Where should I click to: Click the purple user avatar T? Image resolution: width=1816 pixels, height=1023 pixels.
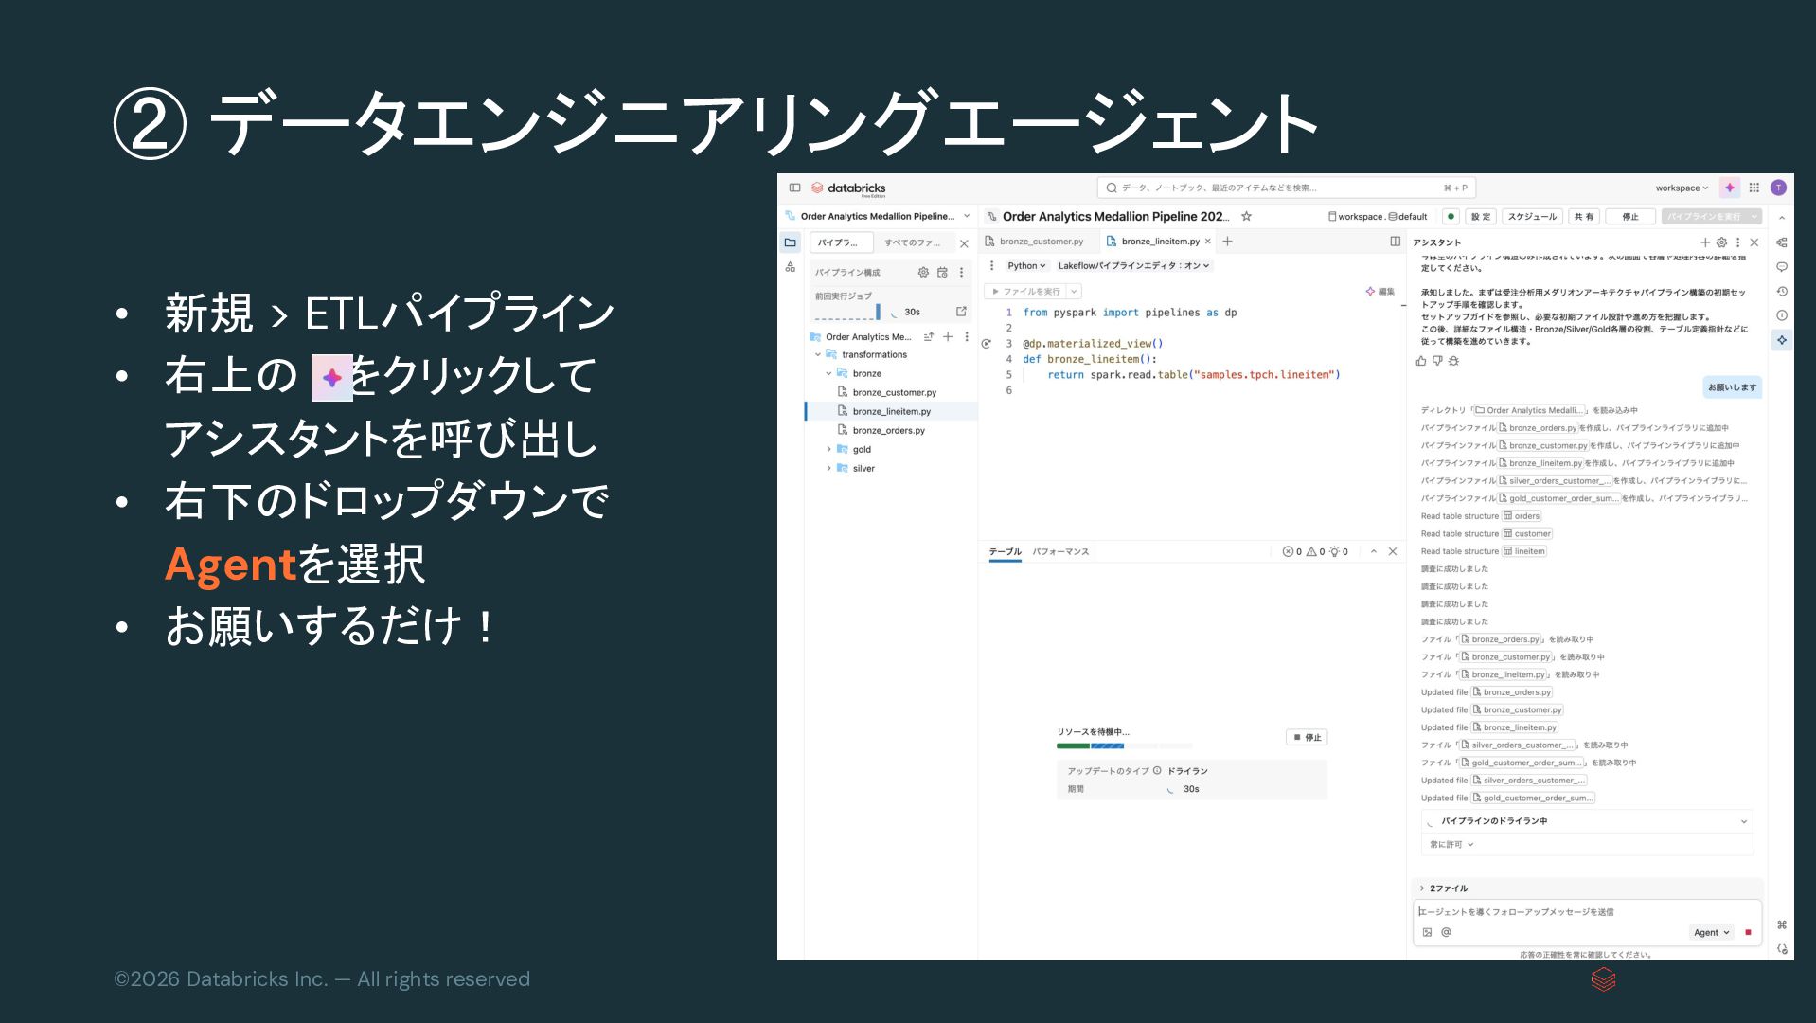click(1778, 188)
